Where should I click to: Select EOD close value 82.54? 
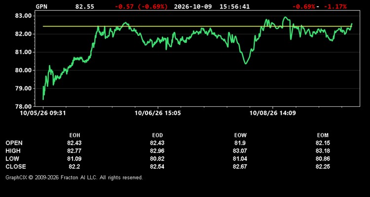(157, 166)
